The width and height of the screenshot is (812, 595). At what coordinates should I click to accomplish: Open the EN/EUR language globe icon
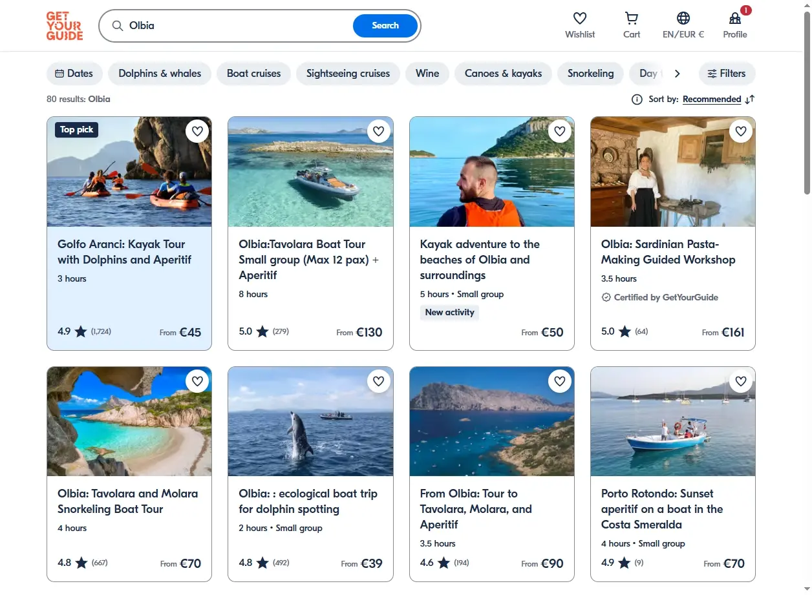point(683,18)
